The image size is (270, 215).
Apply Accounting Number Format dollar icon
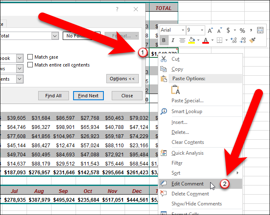click(x=228, y=30)
